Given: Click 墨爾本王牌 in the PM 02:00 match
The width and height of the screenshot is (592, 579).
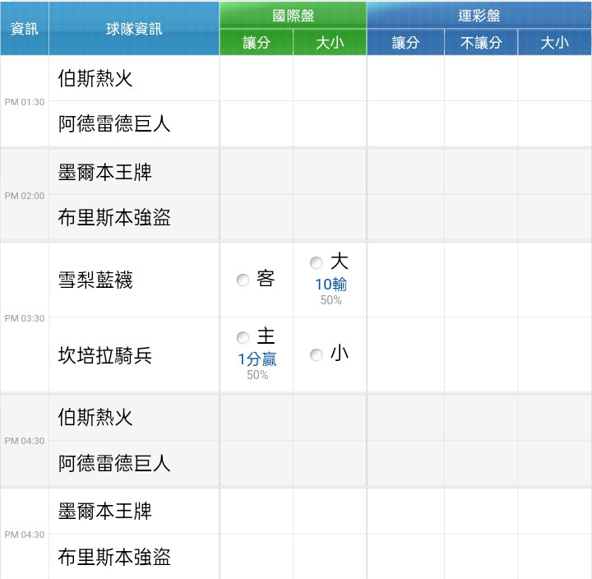Looking at the screenshot, I should pyautogui.click(x=104, y=172).
